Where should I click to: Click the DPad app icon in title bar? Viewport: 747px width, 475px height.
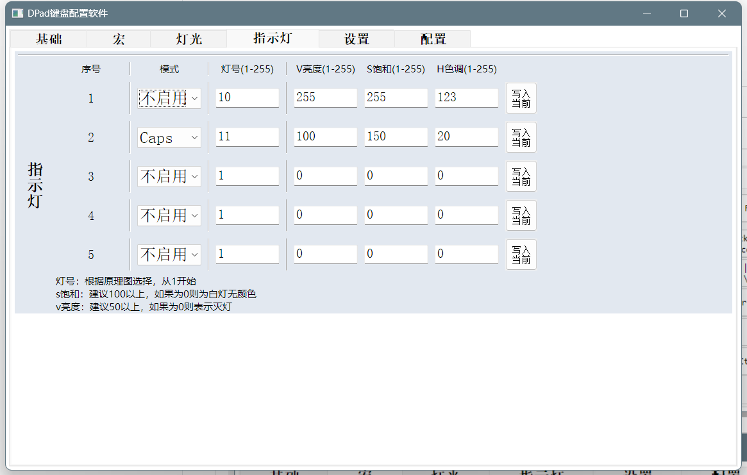(17, 13)
